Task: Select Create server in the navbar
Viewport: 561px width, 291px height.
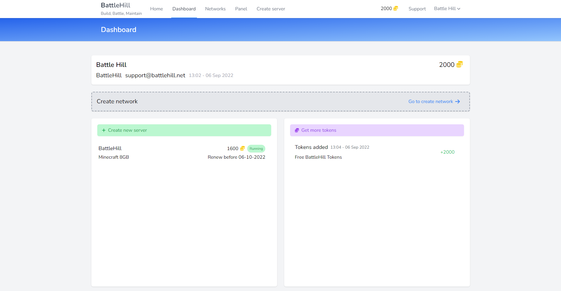Action: [x=271, y=9]
